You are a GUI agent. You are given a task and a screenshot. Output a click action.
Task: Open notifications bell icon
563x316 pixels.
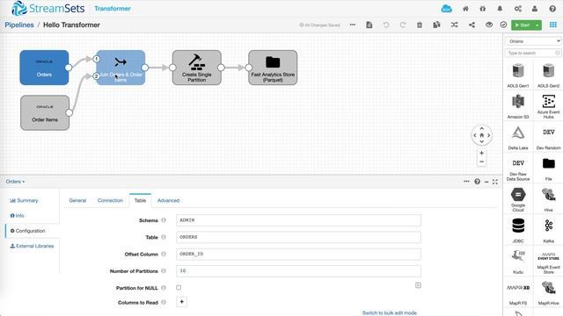click(500, 9)
